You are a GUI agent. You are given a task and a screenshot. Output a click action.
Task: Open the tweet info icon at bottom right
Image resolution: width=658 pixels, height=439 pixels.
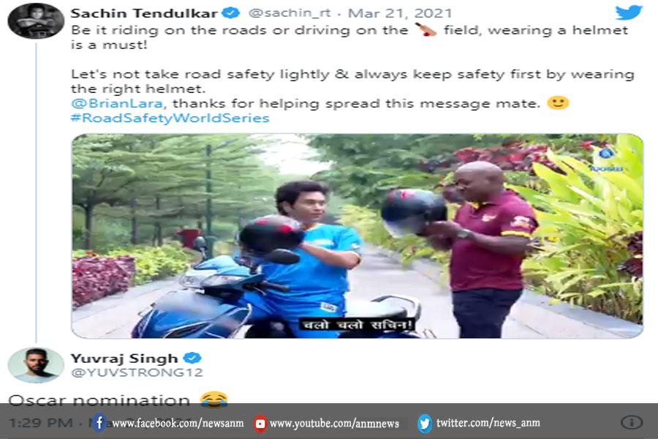[x=632, y=422]
